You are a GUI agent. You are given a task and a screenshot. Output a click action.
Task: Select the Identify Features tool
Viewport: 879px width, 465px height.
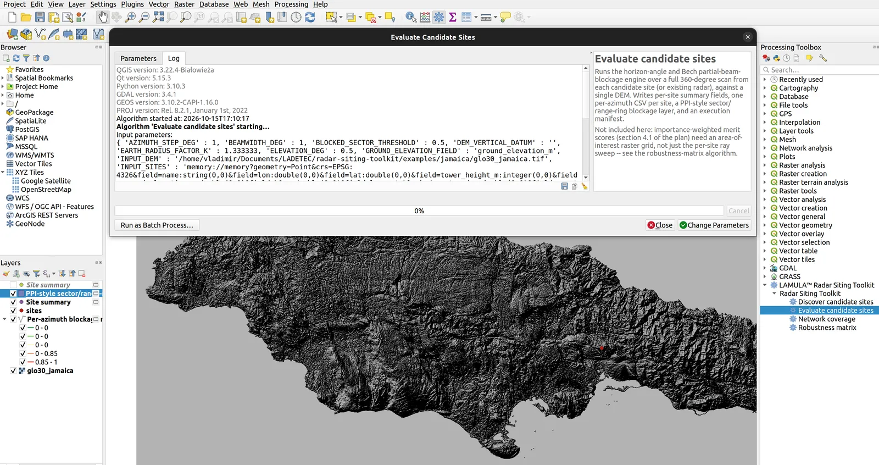411,18
